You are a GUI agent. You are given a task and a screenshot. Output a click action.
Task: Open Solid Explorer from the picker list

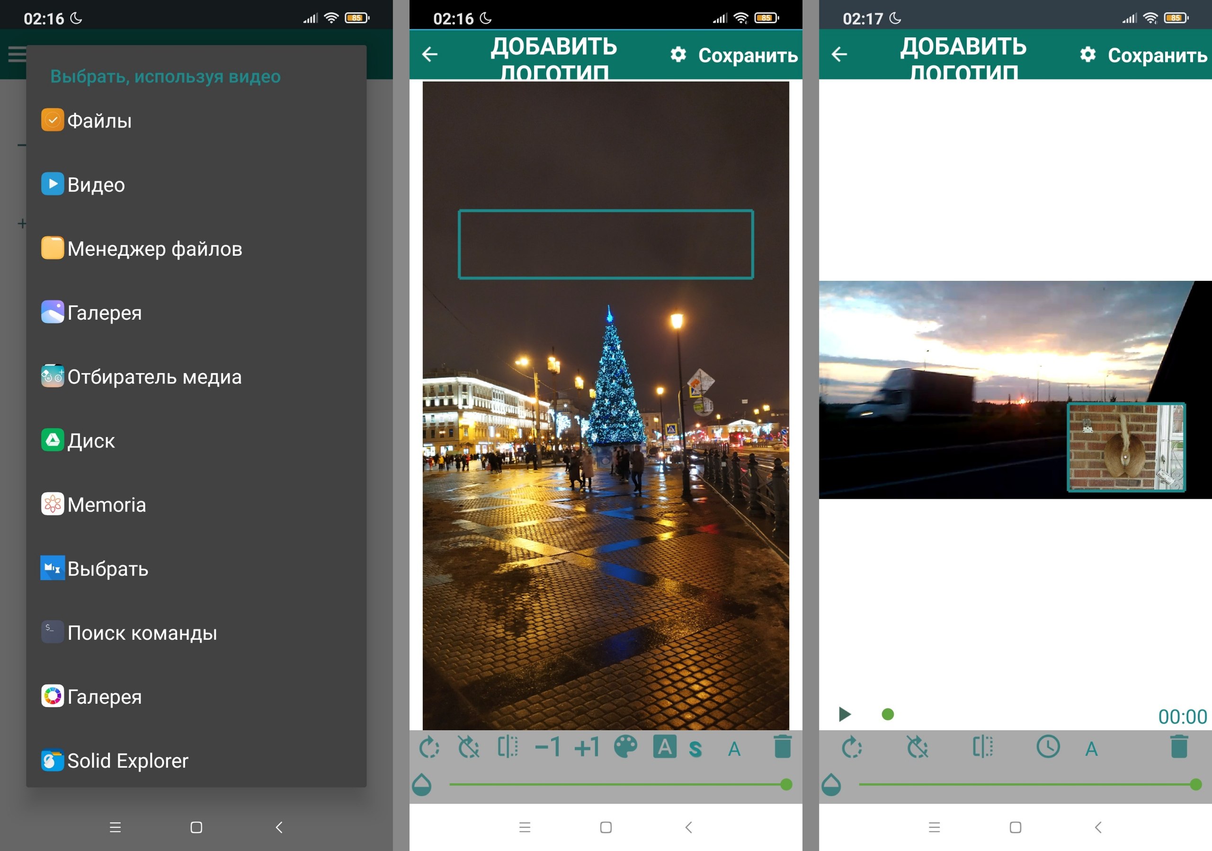[196, 760]
